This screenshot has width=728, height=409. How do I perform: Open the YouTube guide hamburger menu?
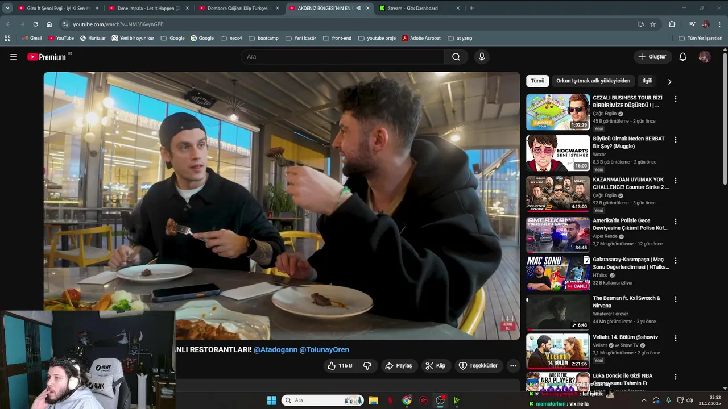click(14, 57)
